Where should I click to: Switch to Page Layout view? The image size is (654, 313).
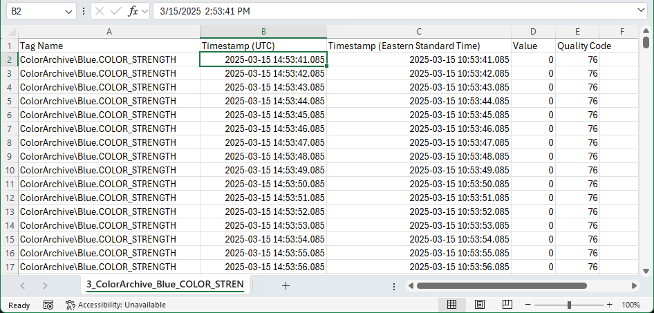coord(480,305)
